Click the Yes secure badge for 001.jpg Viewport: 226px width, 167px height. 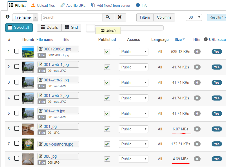point(217,129)
